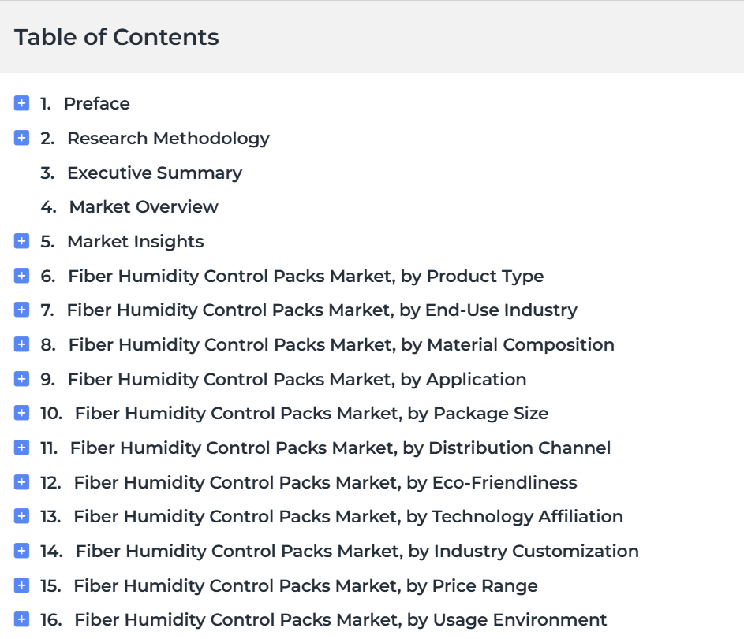Select the Market Insights title text
Screen dimensions: 744x639
(136, 242)
